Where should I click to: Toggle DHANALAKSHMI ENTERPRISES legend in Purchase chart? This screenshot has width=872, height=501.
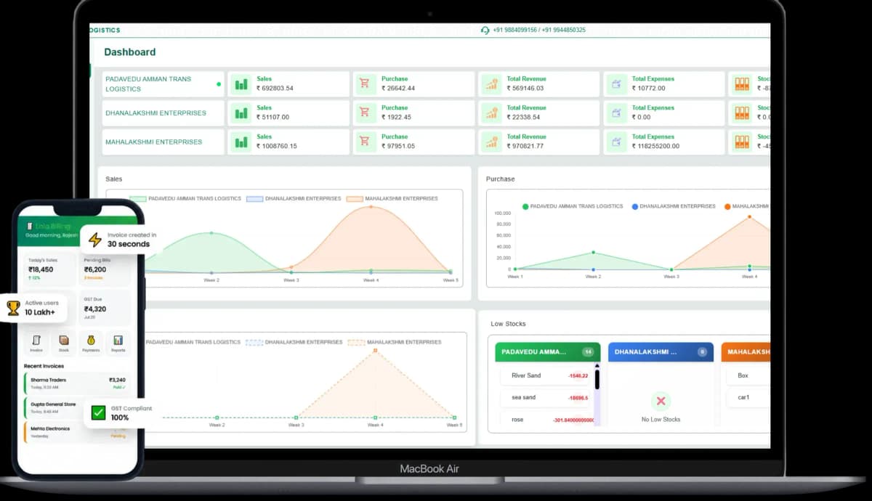coord(674,206)
